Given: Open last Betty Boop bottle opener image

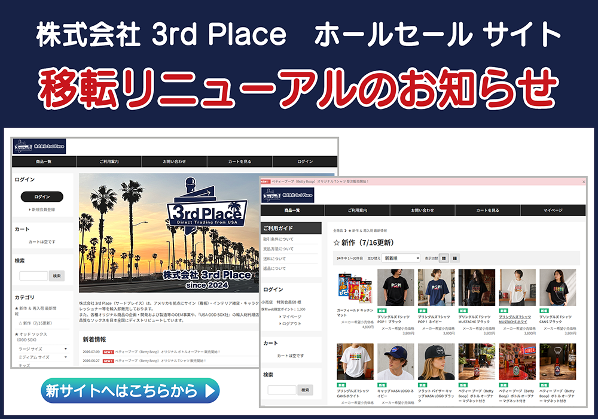Looking at the screenshot, I should pos(557,362).
